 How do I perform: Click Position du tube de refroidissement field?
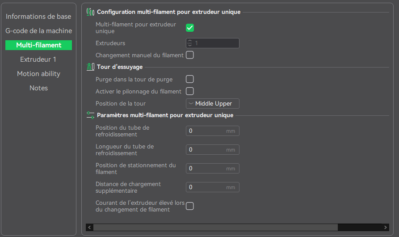(206, 131)
